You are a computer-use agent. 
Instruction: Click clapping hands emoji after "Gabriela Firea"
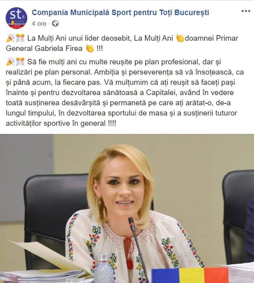[x=90, y=48]
